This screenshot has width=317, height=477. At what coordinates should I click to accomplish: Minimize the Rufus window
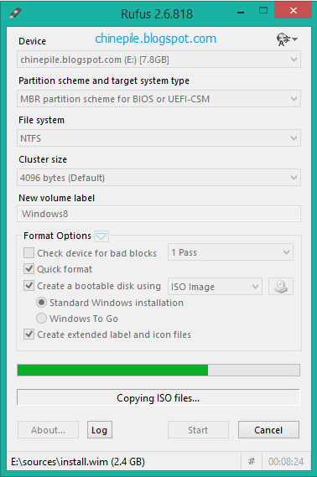point(241,13)
